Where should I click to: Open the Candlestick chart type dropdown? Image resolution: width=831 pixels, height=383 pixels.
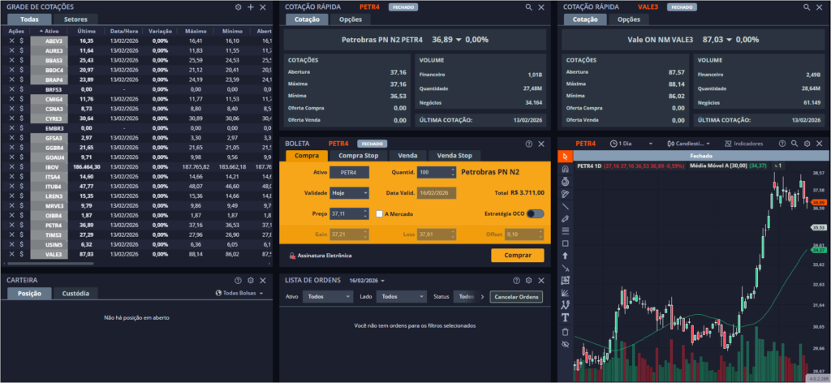click(x=689, y=144)
